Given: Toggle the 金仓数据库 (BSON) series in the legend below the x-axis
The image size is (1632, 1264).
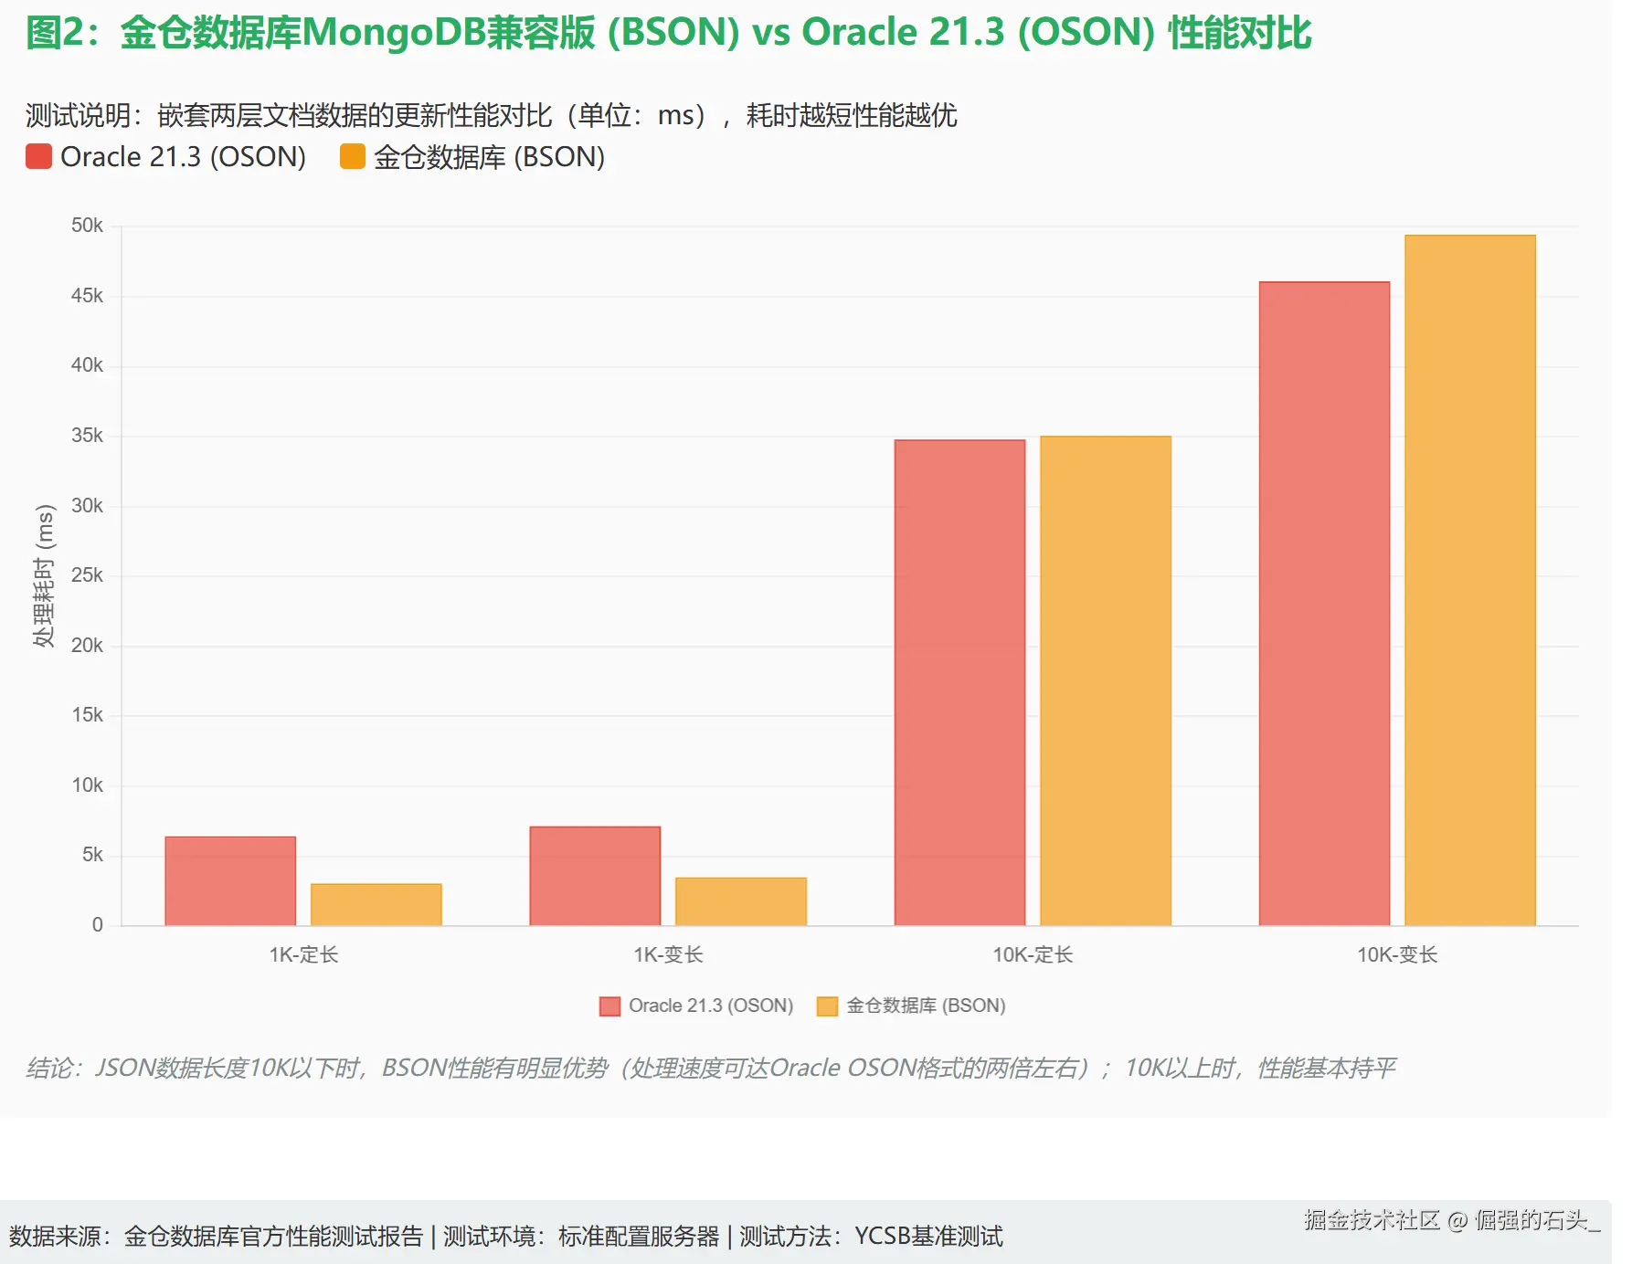Looking at the screenshot, I should [x=911, y=1006].
